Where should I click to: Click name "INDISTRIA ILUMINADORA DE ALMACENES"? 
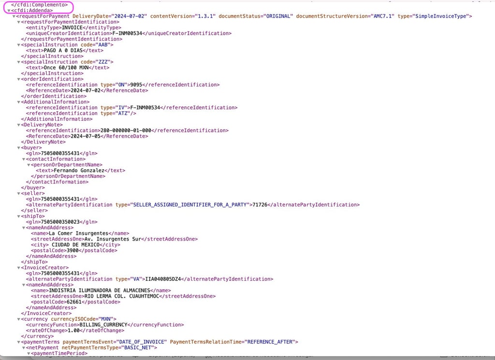pos(100,290)
